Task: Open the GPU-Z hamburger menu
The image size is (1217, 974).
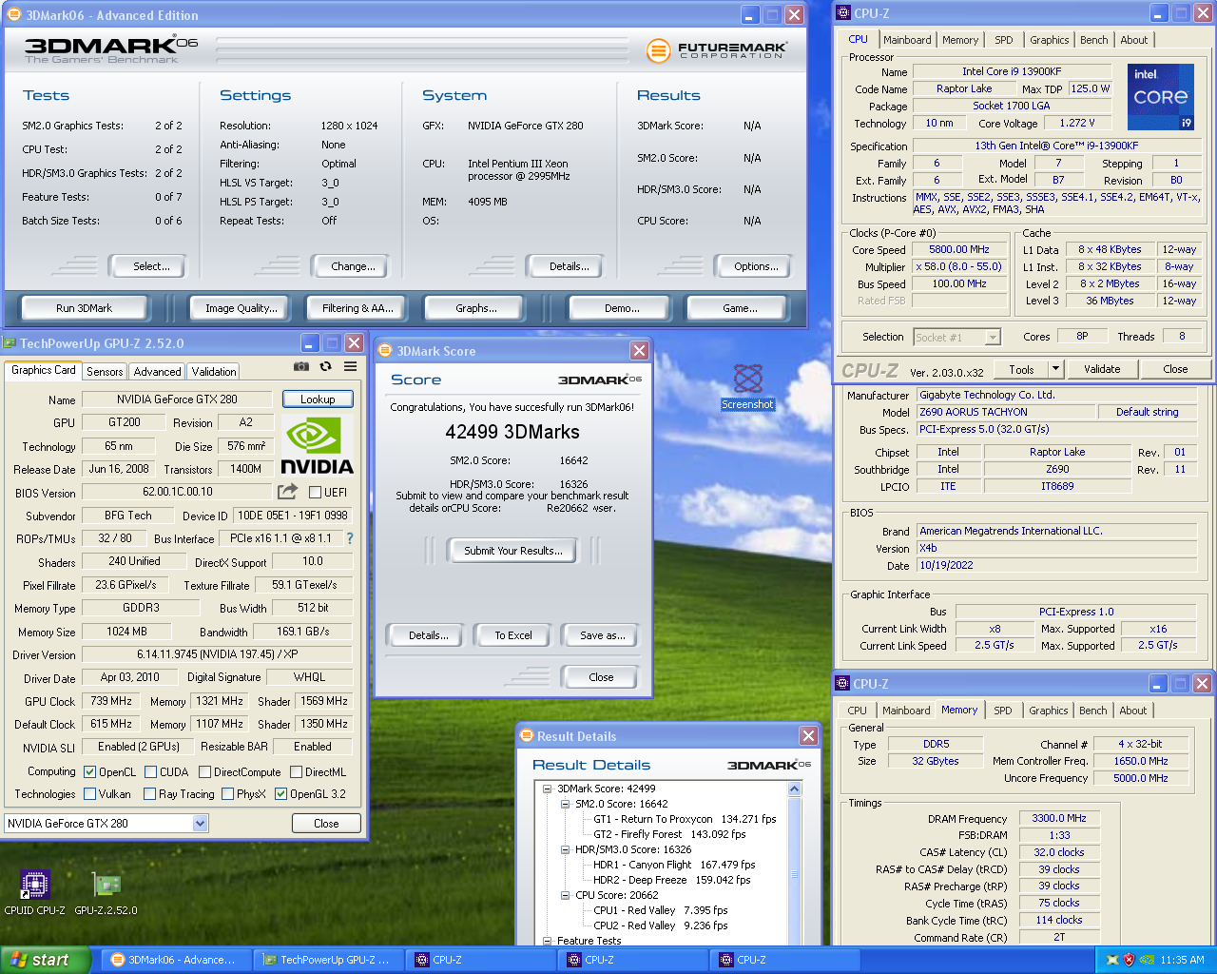Action: coord(351,366)
